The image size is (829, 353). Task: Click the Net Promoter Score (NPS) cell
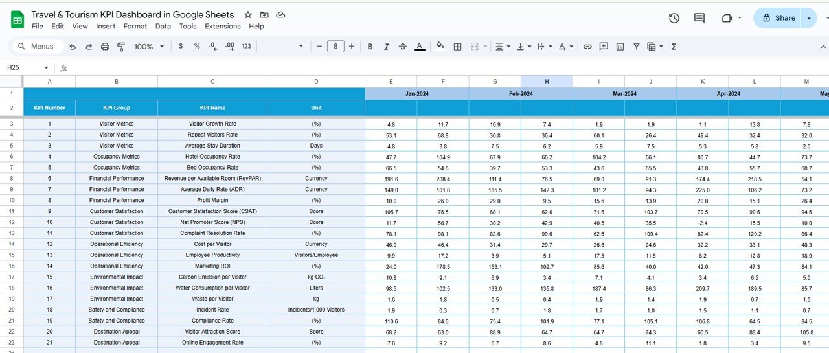coord(212,222)
